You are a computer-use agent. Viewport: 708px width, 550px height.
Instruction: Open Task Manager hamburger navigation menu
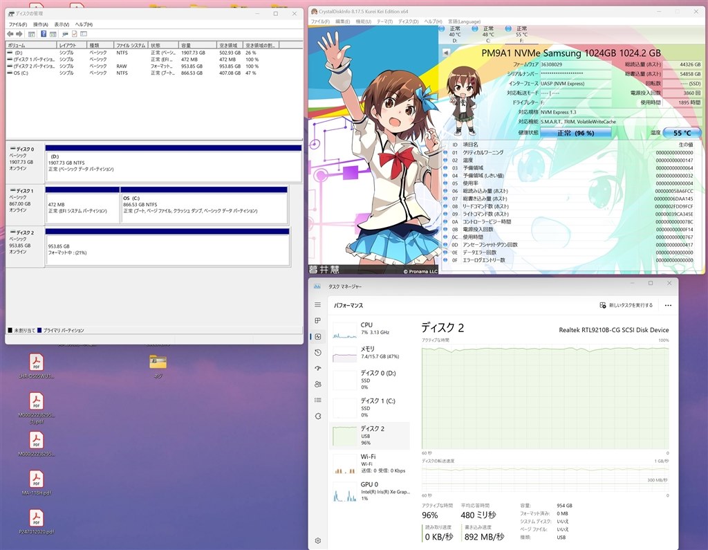pos(318,305)
